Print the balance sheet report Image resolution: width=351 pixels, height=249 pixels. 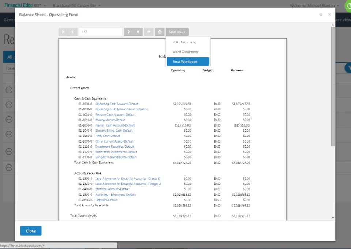click(x=160, y=32)
